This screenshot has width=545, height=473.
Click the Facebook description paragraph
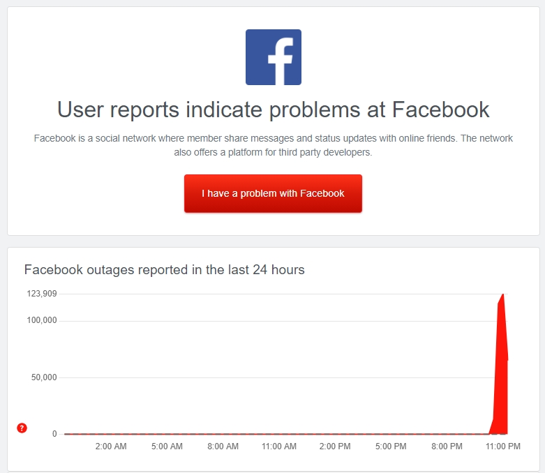point(273,145)
